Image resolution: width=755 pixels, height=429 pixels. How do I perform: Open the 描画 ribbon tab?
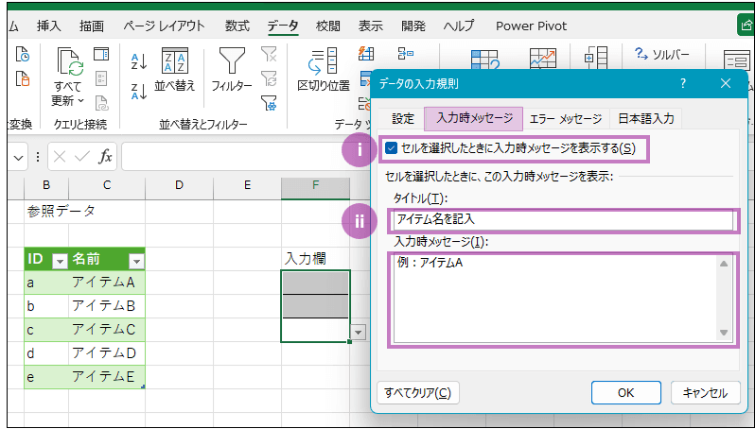(92, 26)
